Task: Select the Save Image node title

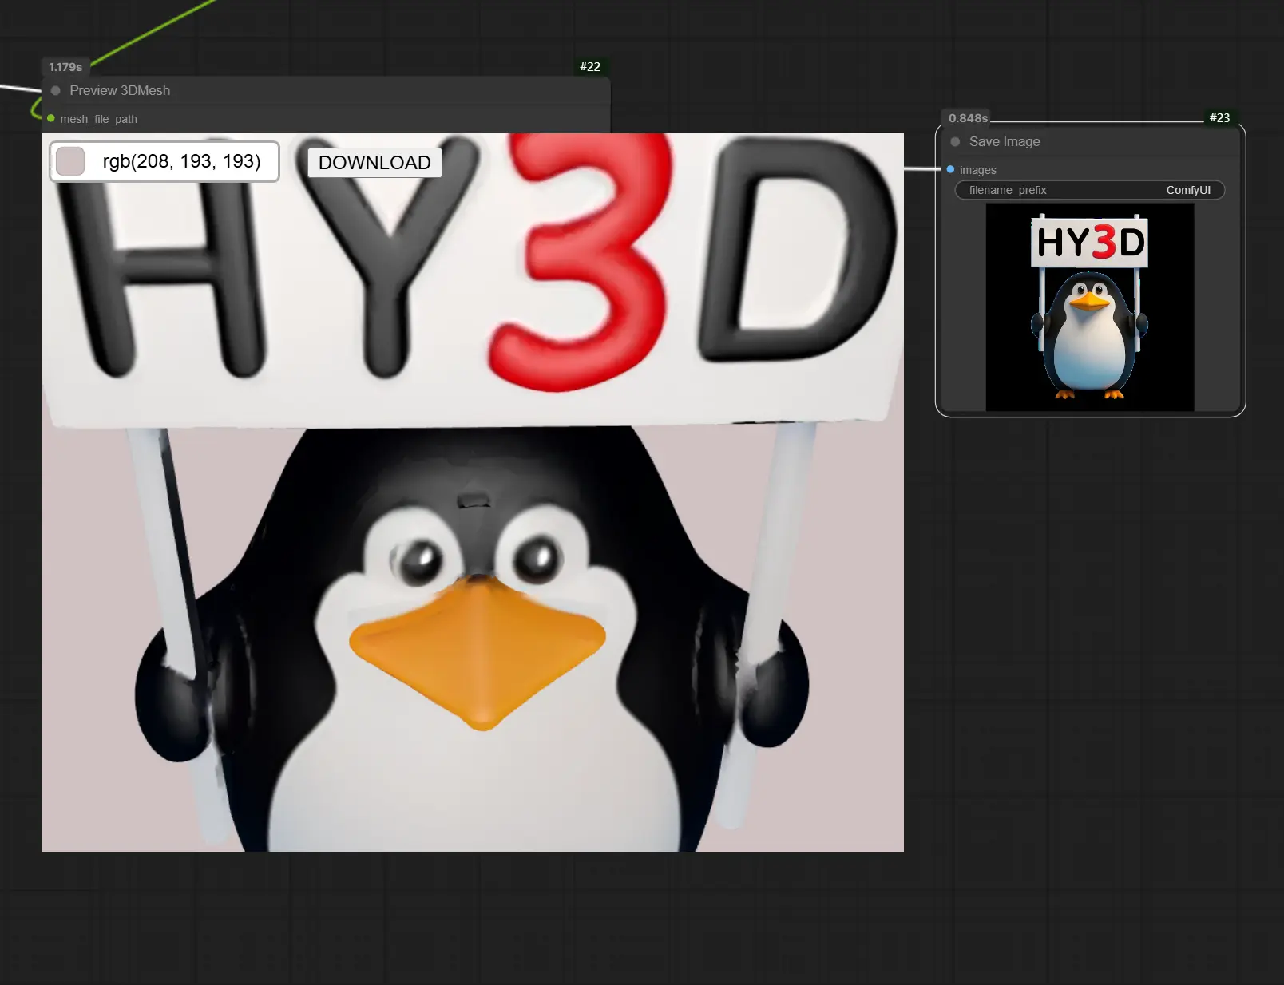Action: coord(1005,142)
